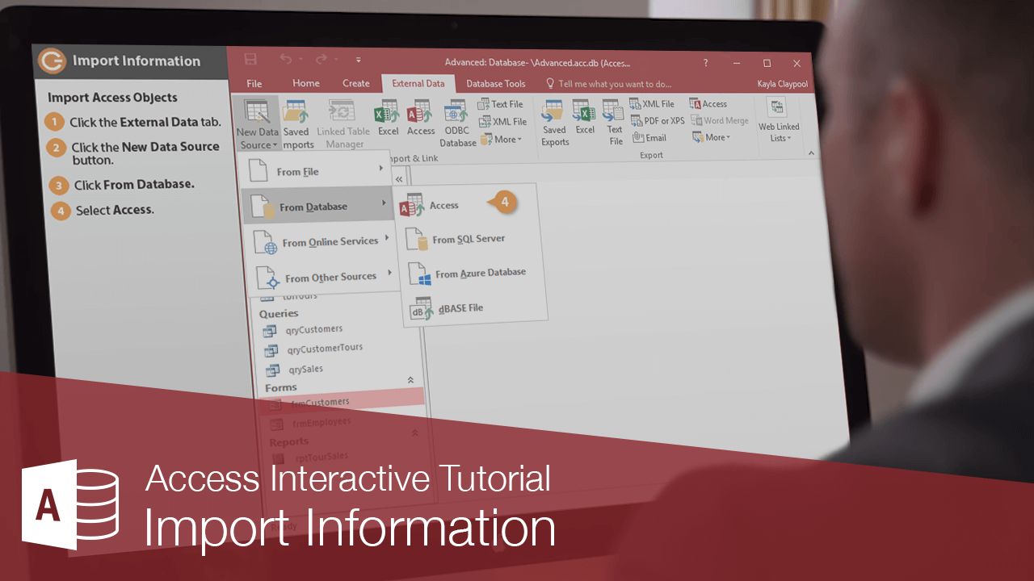This screenshot has width=1034, height=581.
Task: Open Saved Exports in the Export group
Action: click(554, 119)
